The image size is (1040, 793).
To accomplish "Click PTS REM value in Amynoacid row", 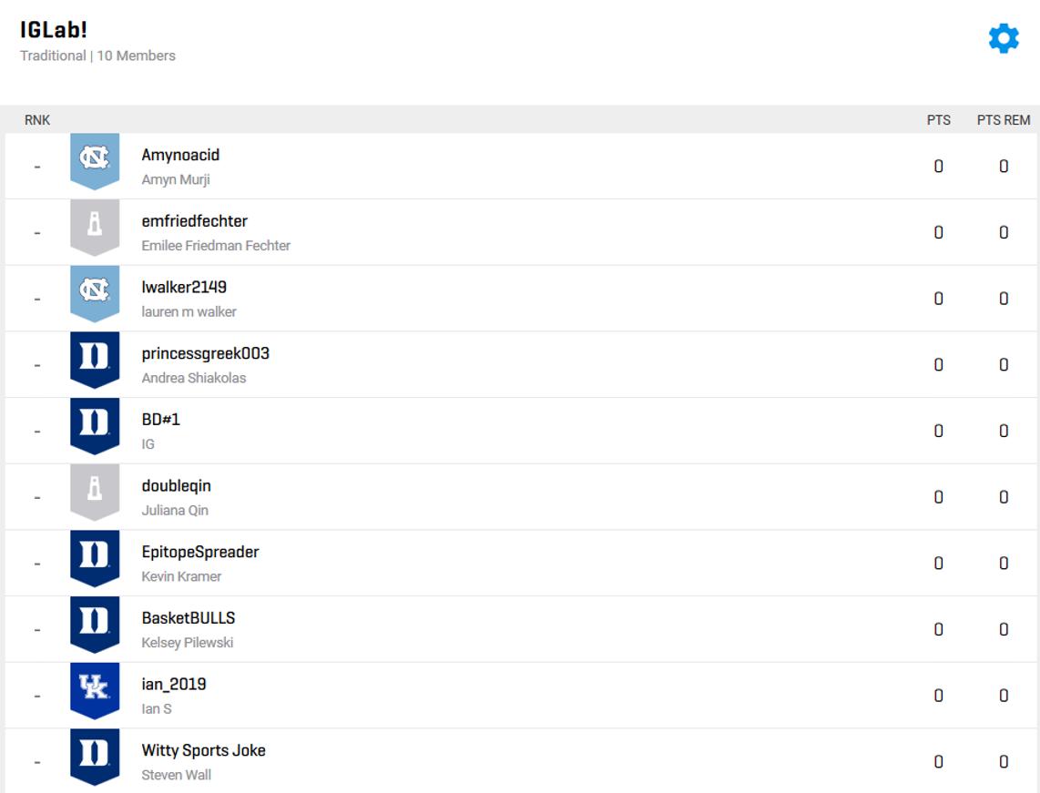I will coord(1004,167).
